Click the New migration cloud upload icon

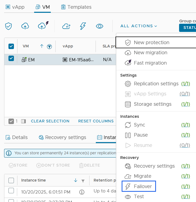tap(25, 26)
